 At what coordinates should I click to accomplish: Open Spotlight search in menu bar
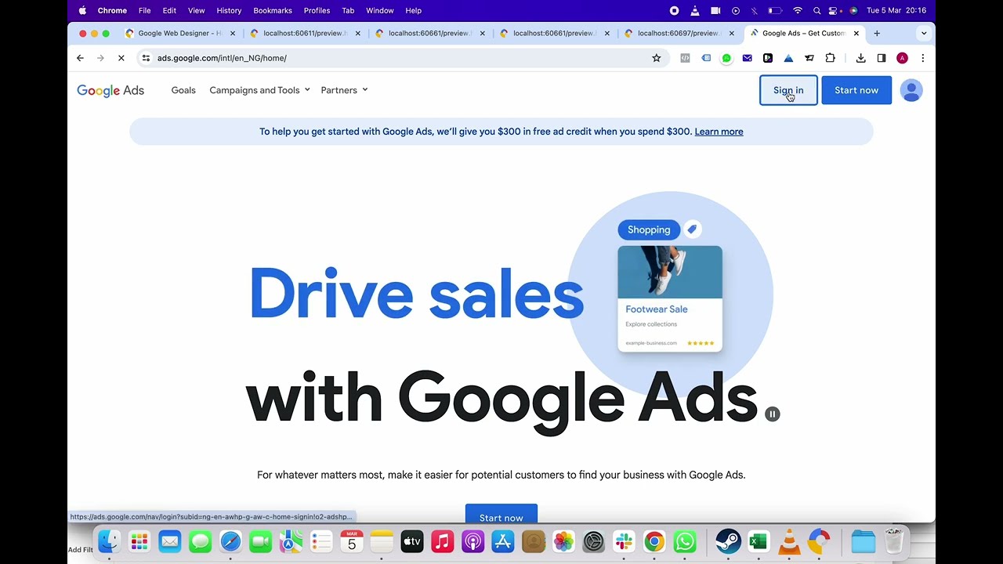tap(817, 10)
